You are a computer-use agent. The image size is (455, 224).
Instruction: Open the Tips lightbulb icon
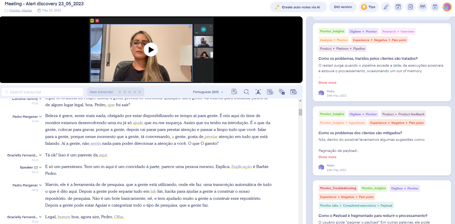click(364, 7)
